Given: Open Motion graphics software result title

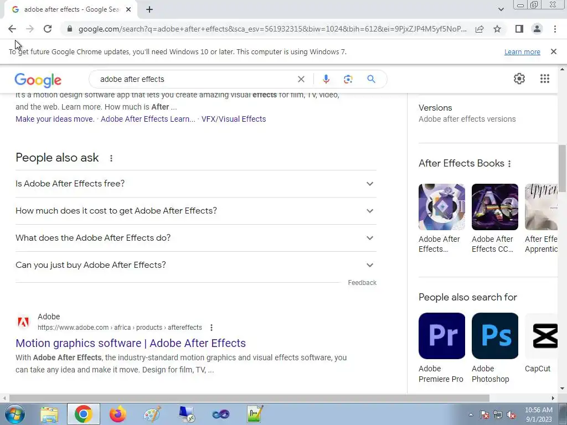Looking at the screenshot, I should tap(131, 343).
